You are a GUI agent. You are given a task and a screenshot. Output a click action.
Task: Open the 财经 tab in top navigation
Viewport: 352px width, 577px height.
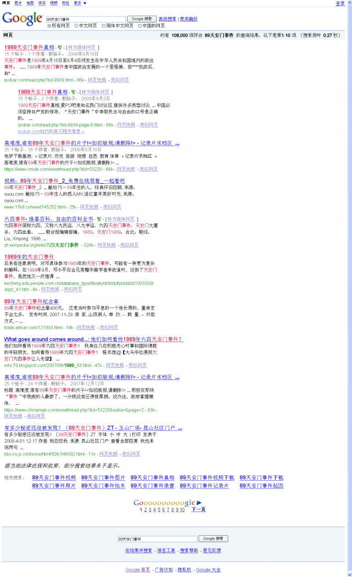coord(65,3)
